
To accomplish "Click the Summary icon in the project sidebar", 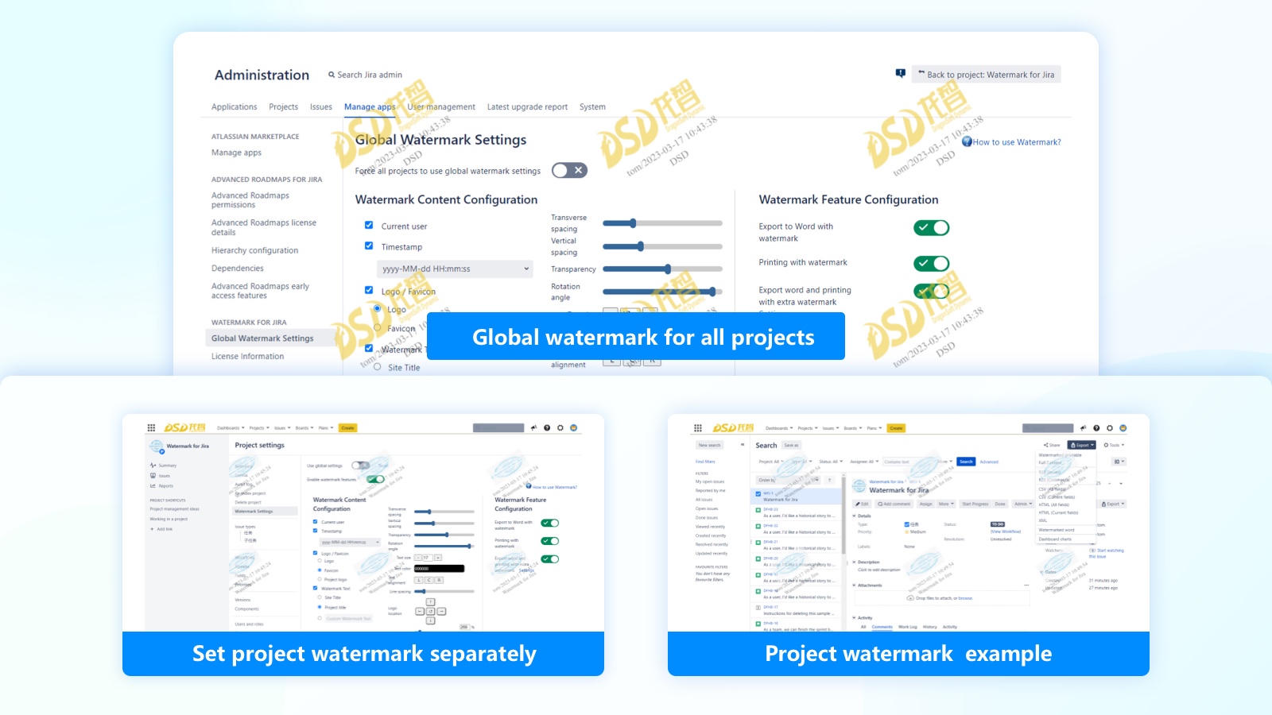I will point(153,466).
